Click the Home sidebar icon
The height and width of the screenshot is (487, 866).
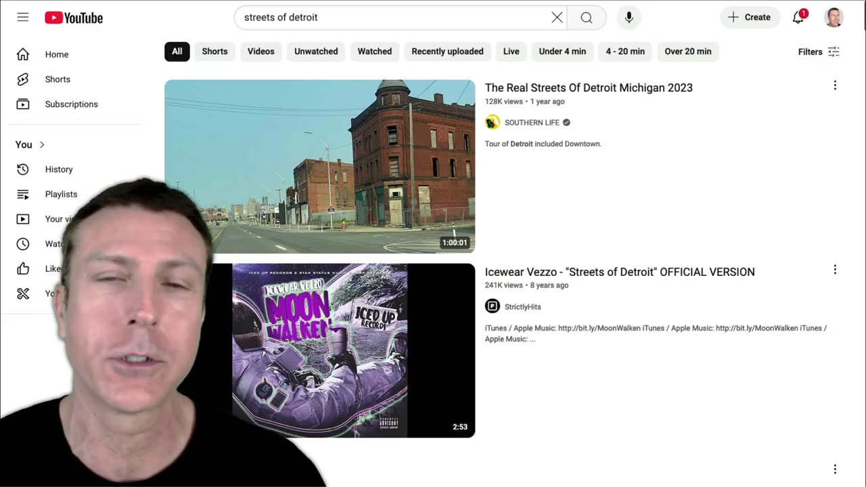[23, 54]
